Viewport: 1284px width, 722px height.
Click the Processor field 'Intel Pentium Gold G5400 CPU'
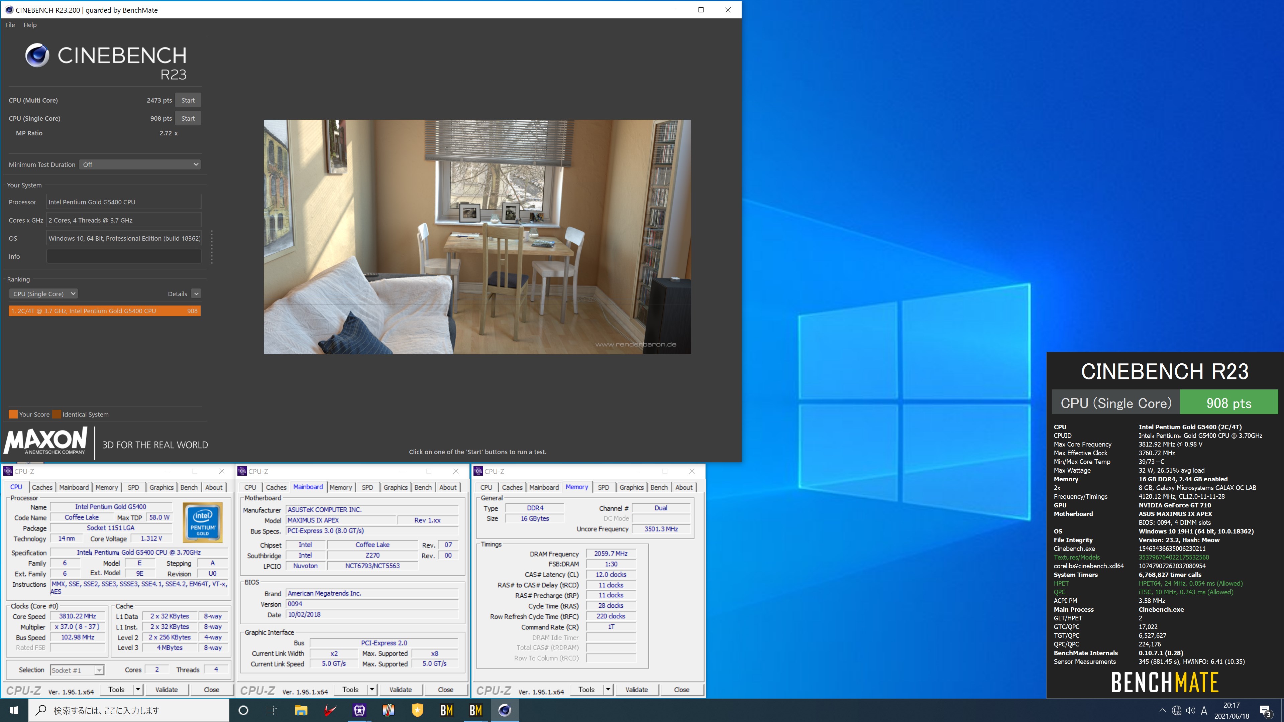[x=124, y=202]
